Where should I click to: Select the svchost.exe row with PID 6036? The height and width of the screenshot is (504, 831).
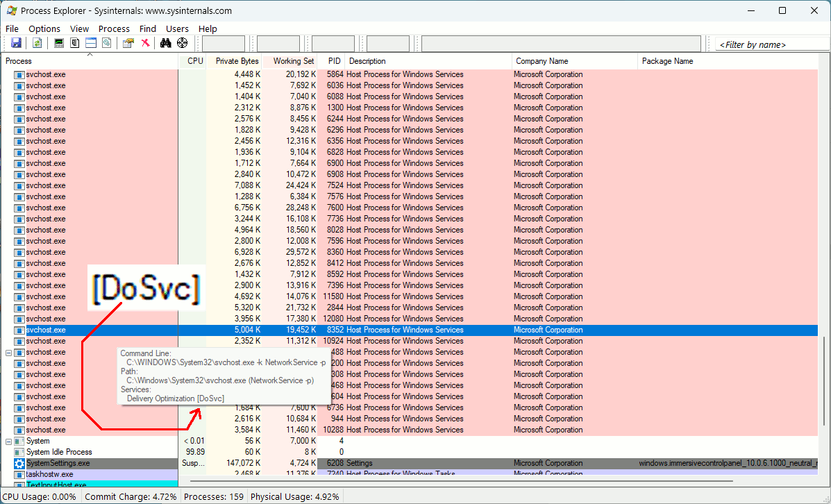pyautogui.click(x=409, y=86)
